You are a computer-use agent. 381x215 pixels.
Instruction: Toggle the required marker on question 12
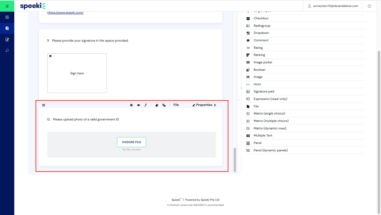[x=131, y=105]
